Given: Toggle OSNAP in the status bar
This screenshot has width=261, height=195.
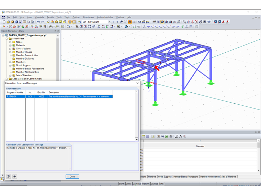Looking at the screenshot, I should [x=146, y=184].
